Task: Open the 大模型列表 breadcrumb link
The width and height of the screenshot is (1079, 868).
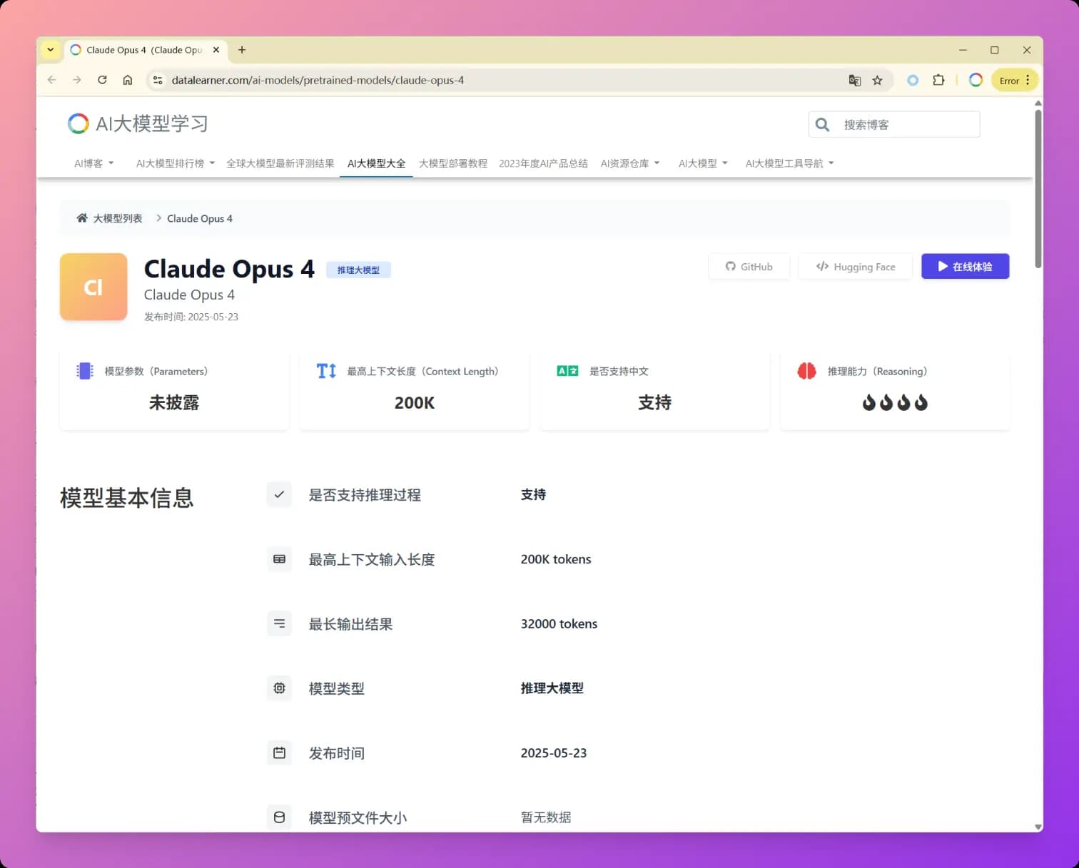Action: (117, 218)
